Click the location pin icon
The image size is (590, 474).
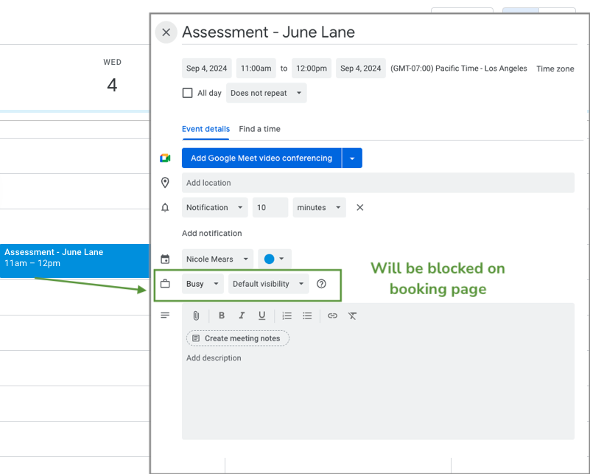(x=165, y=183)
